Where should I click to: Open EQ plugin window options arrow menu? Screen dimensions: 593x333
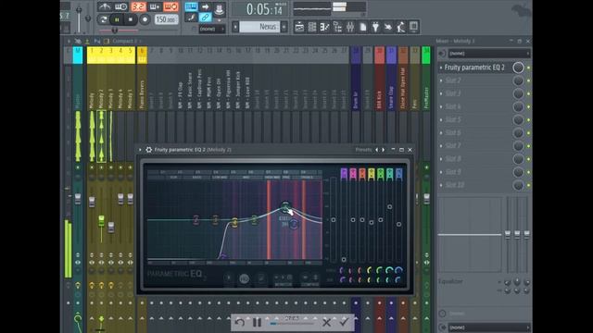tap(140, 150)
